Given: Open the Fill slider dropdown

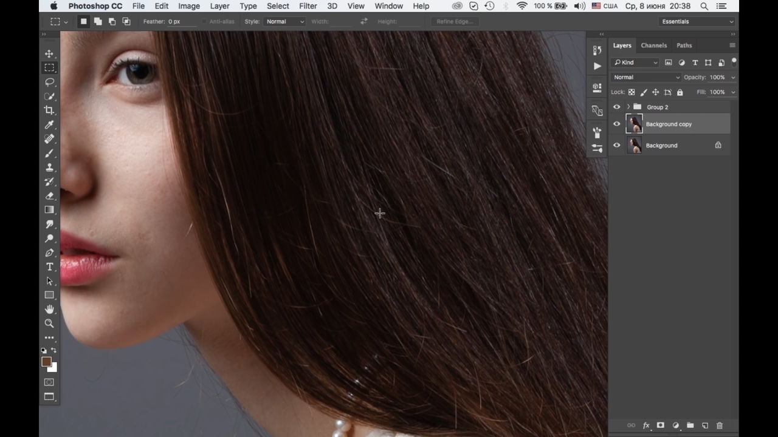Looking at the screenshot, I should [x=732, y=92].
